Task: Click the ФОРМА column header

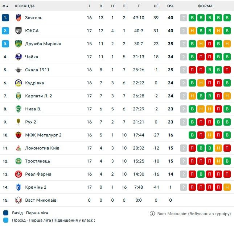Action: (205, 6)
